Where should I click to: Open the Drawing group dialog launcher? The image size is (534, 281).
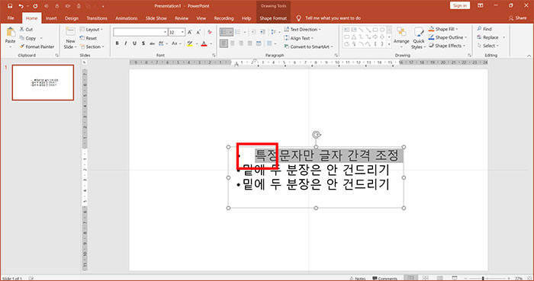(469, 55)
